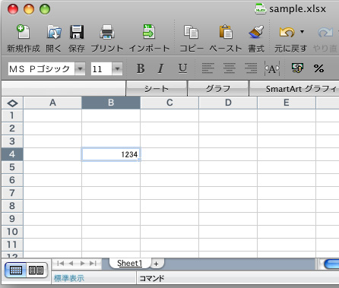Click the インポート import icon
This screenshot has height=288, width=339.
[149, 32]
